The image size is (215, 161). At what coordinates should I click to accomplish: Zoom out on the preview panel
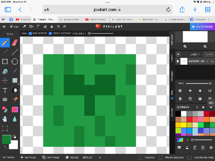click(x=205, y=47)
